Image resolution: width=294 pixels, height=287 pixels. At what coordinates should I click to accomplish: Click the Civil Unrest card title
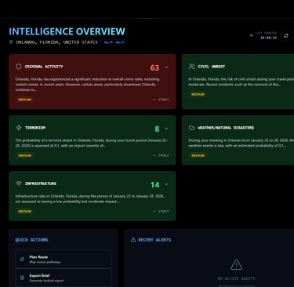coord(212,67)
